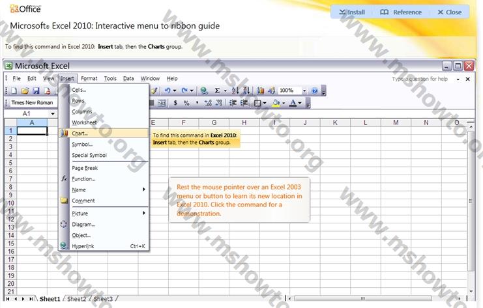Viewport: 483px width, 308px height.
Task: Switch to the Sheet2 tab
Action: 76,299
